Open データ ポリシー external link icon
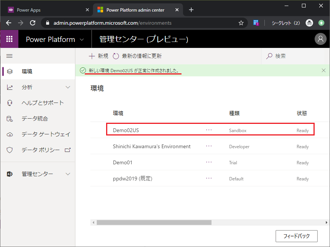This screenshot has height=247, width=330. point(67,150)
